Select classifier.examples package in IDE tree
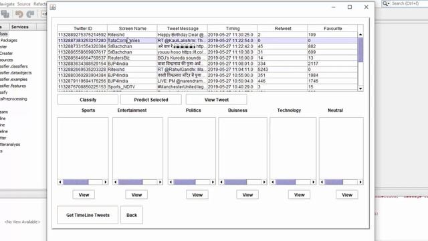 pos(13,79)
